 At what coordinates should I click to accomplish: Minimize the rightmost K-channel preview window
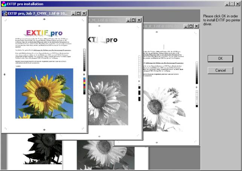pyautogui.click(x=186, y=26)
